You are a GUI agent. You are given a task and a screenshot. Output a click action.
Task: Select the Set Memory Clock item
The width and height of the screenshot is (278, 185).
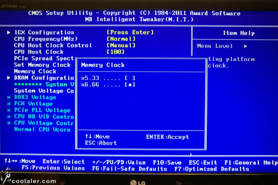42,65
